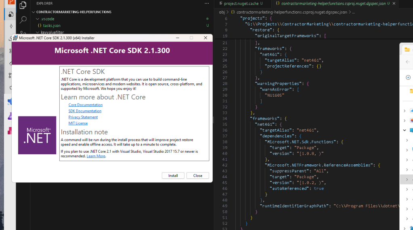Click the Install button
This screenshot has width=413, height=230.
[173, 176]
